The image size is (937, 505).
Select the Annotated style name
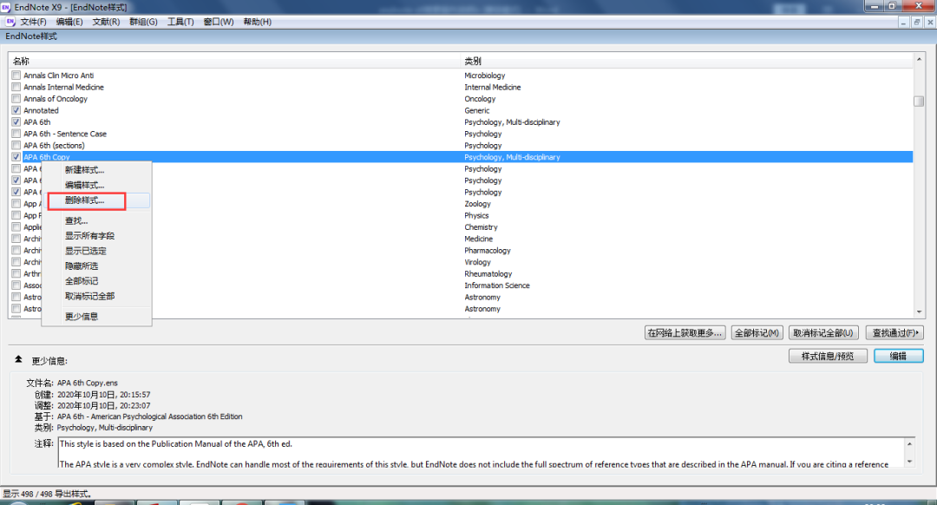(x=42, y=110)
